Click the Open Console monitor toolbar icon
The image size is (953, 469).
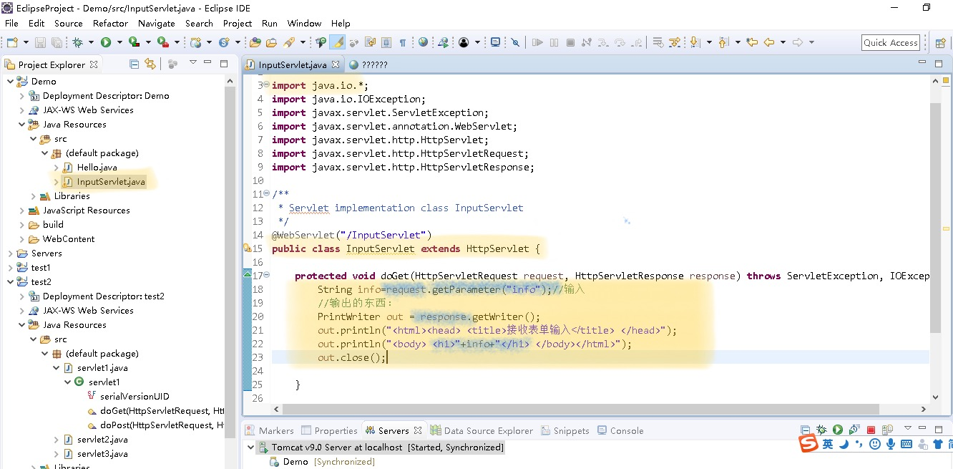tap(495, 42)
